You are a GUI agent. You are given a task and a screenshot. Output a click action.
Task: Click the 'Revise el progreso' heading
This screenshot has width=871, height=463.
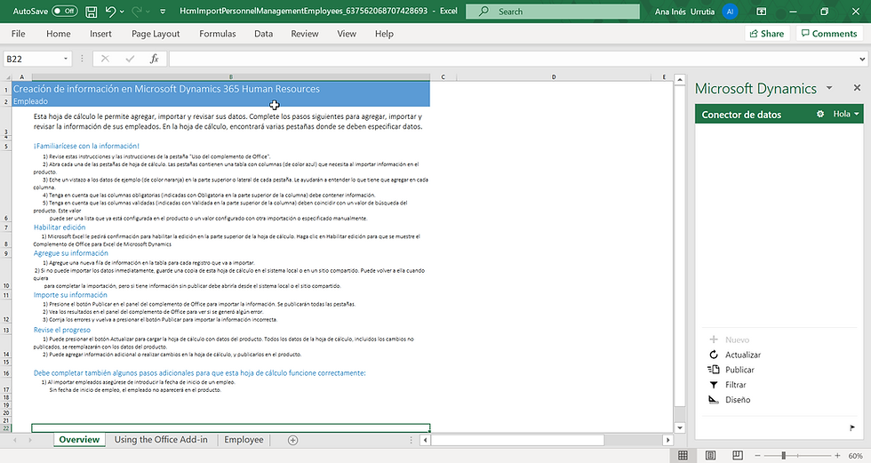coord(61,330)
